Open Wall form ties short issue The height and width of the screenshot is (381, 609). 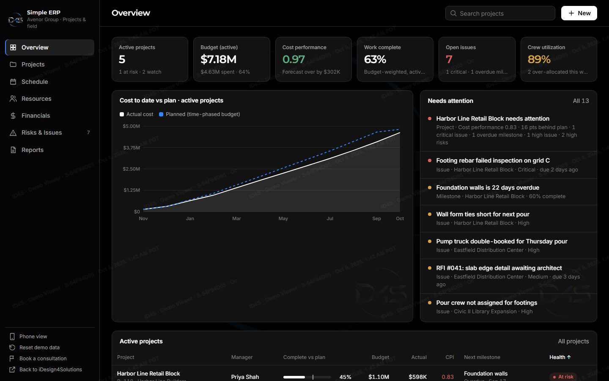[508, 218]
